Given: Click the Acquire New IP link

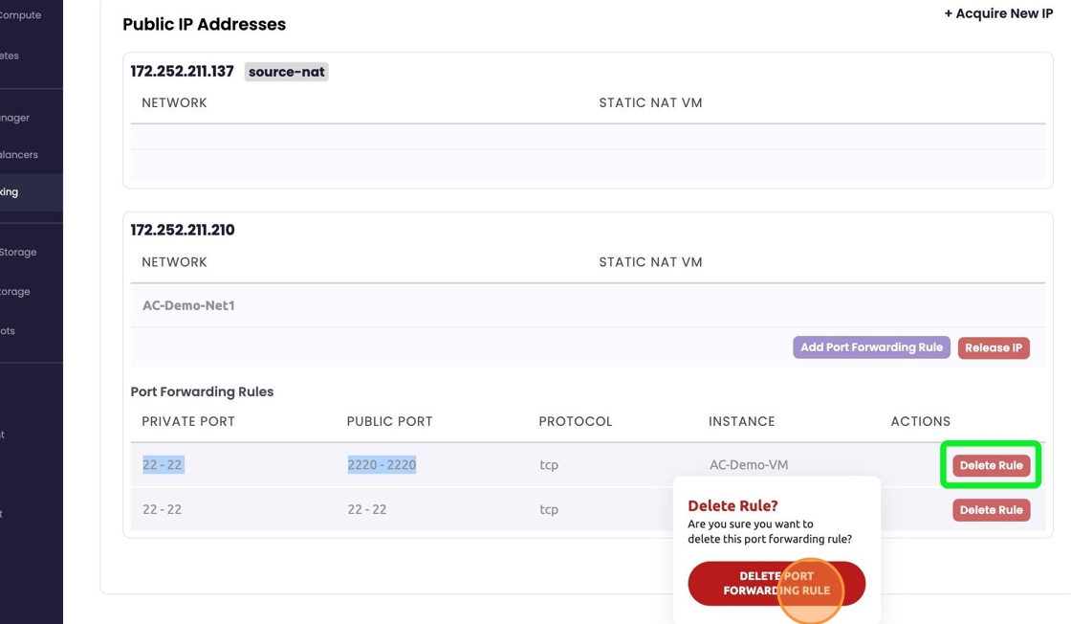Looking at the screenshot, I should (x=998, y=13).
